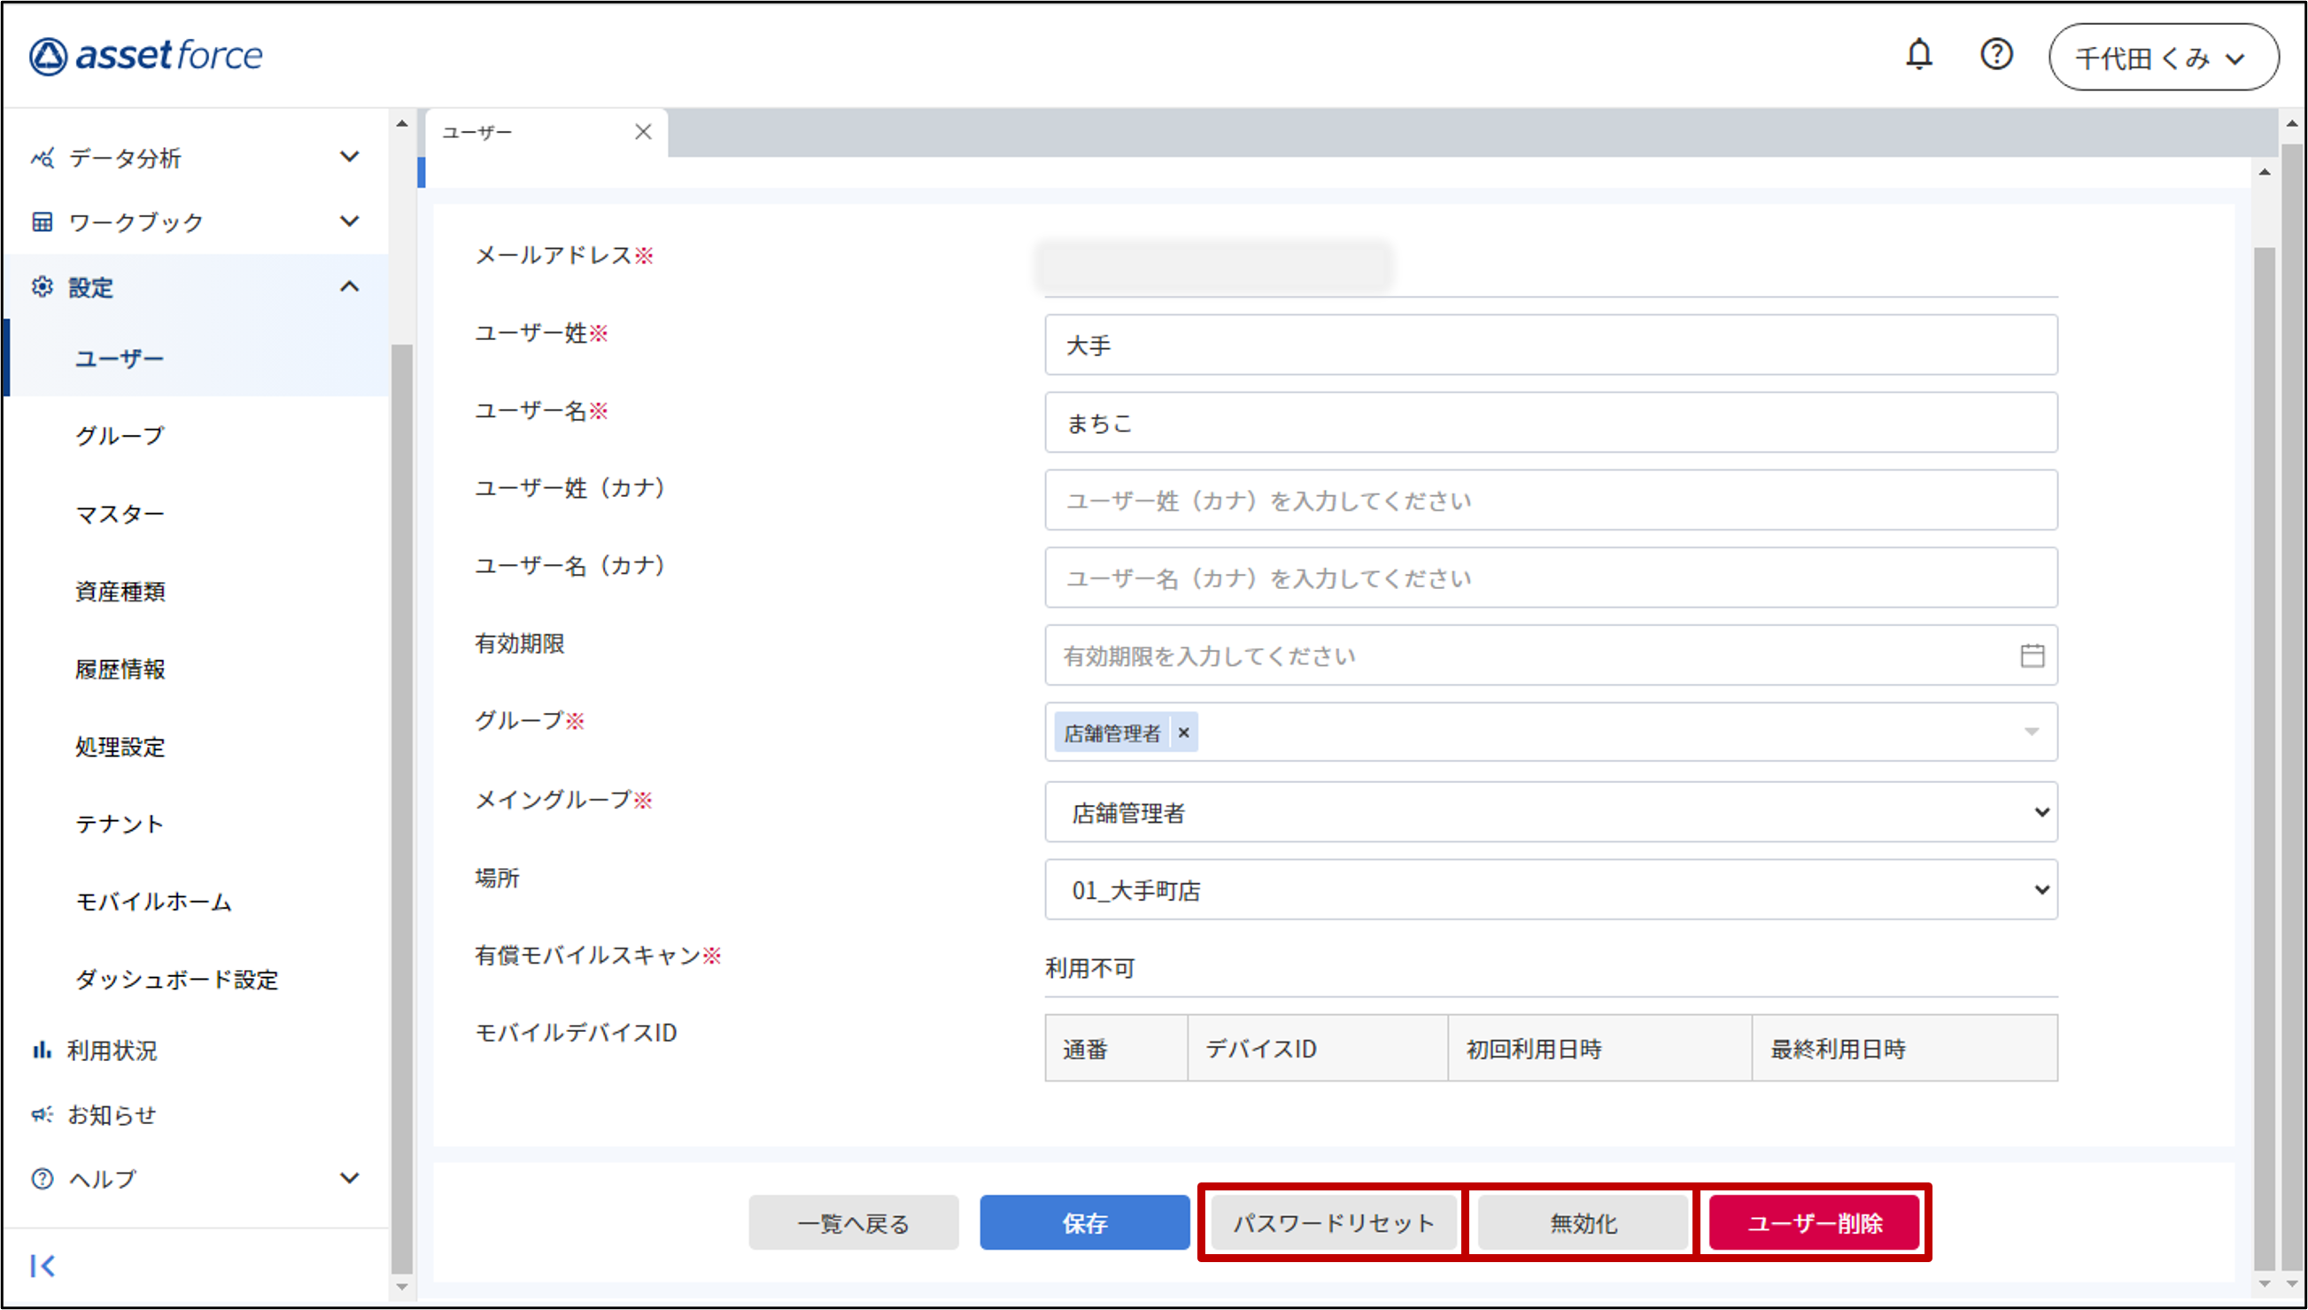2308x1310 pixels.
Task: Click the ユーザー姓（カナ） input field
Action: click(1551, 500)
